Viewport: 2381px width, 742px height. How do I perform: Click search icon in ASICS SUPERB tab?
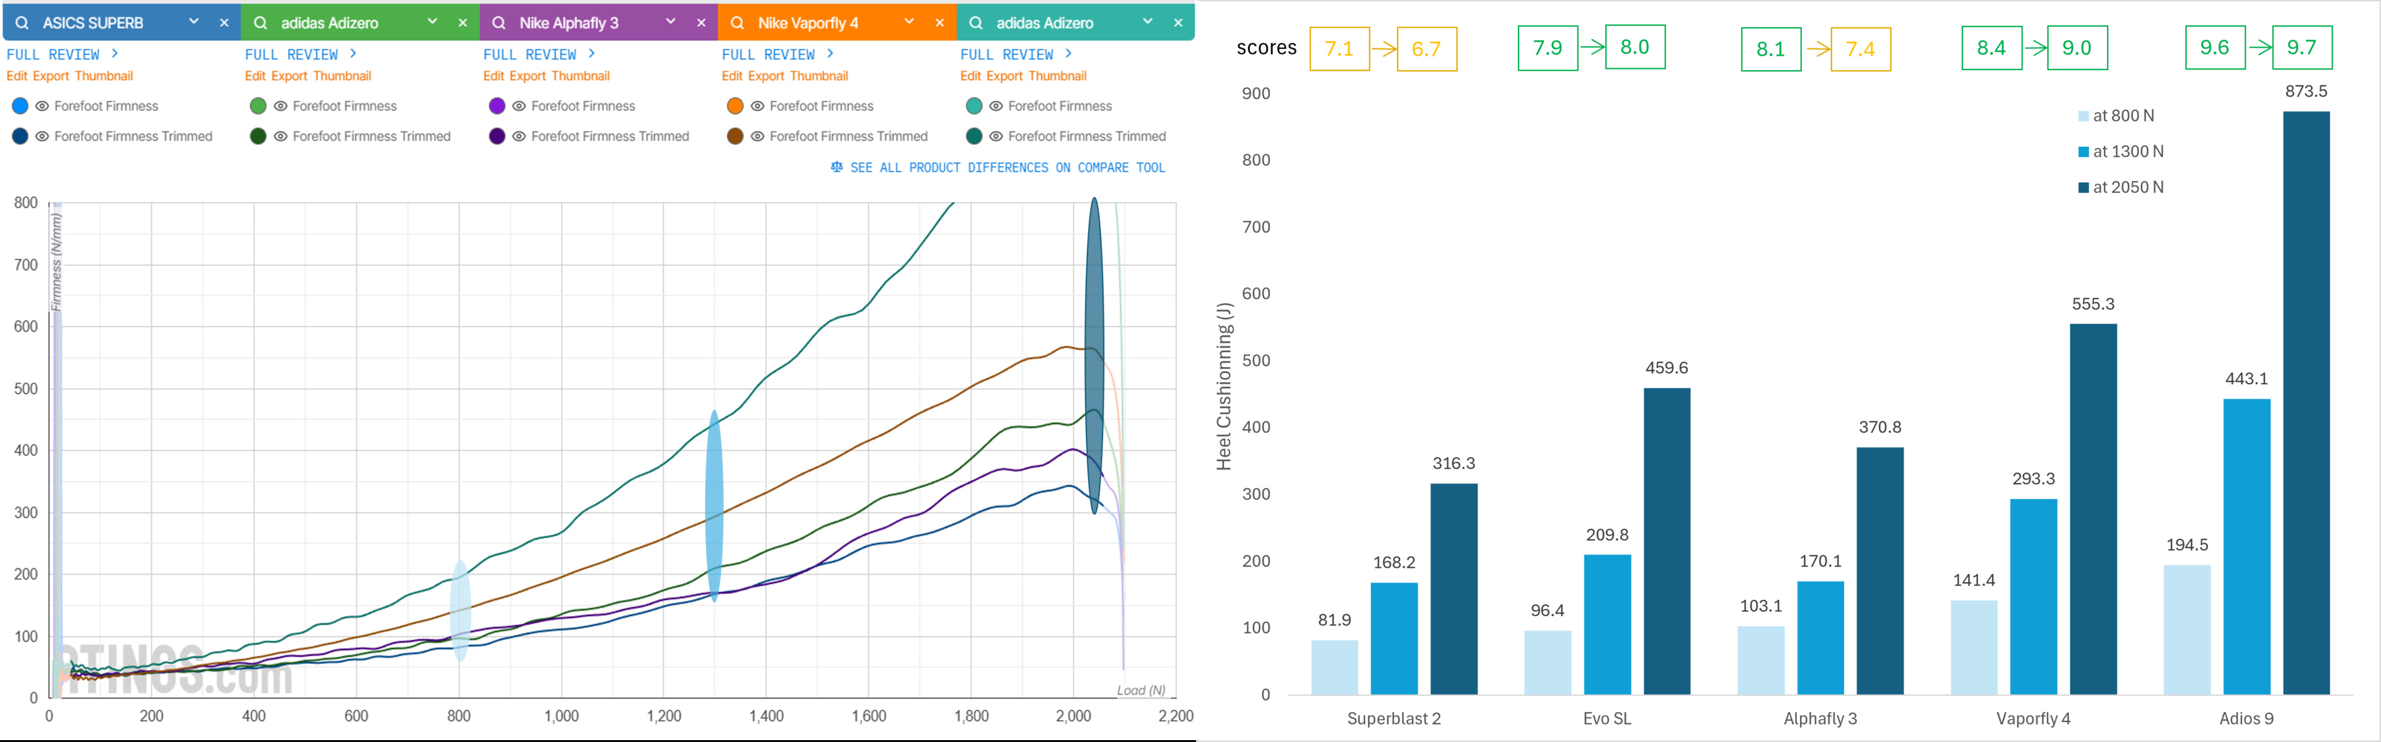(x=22, y=22)
